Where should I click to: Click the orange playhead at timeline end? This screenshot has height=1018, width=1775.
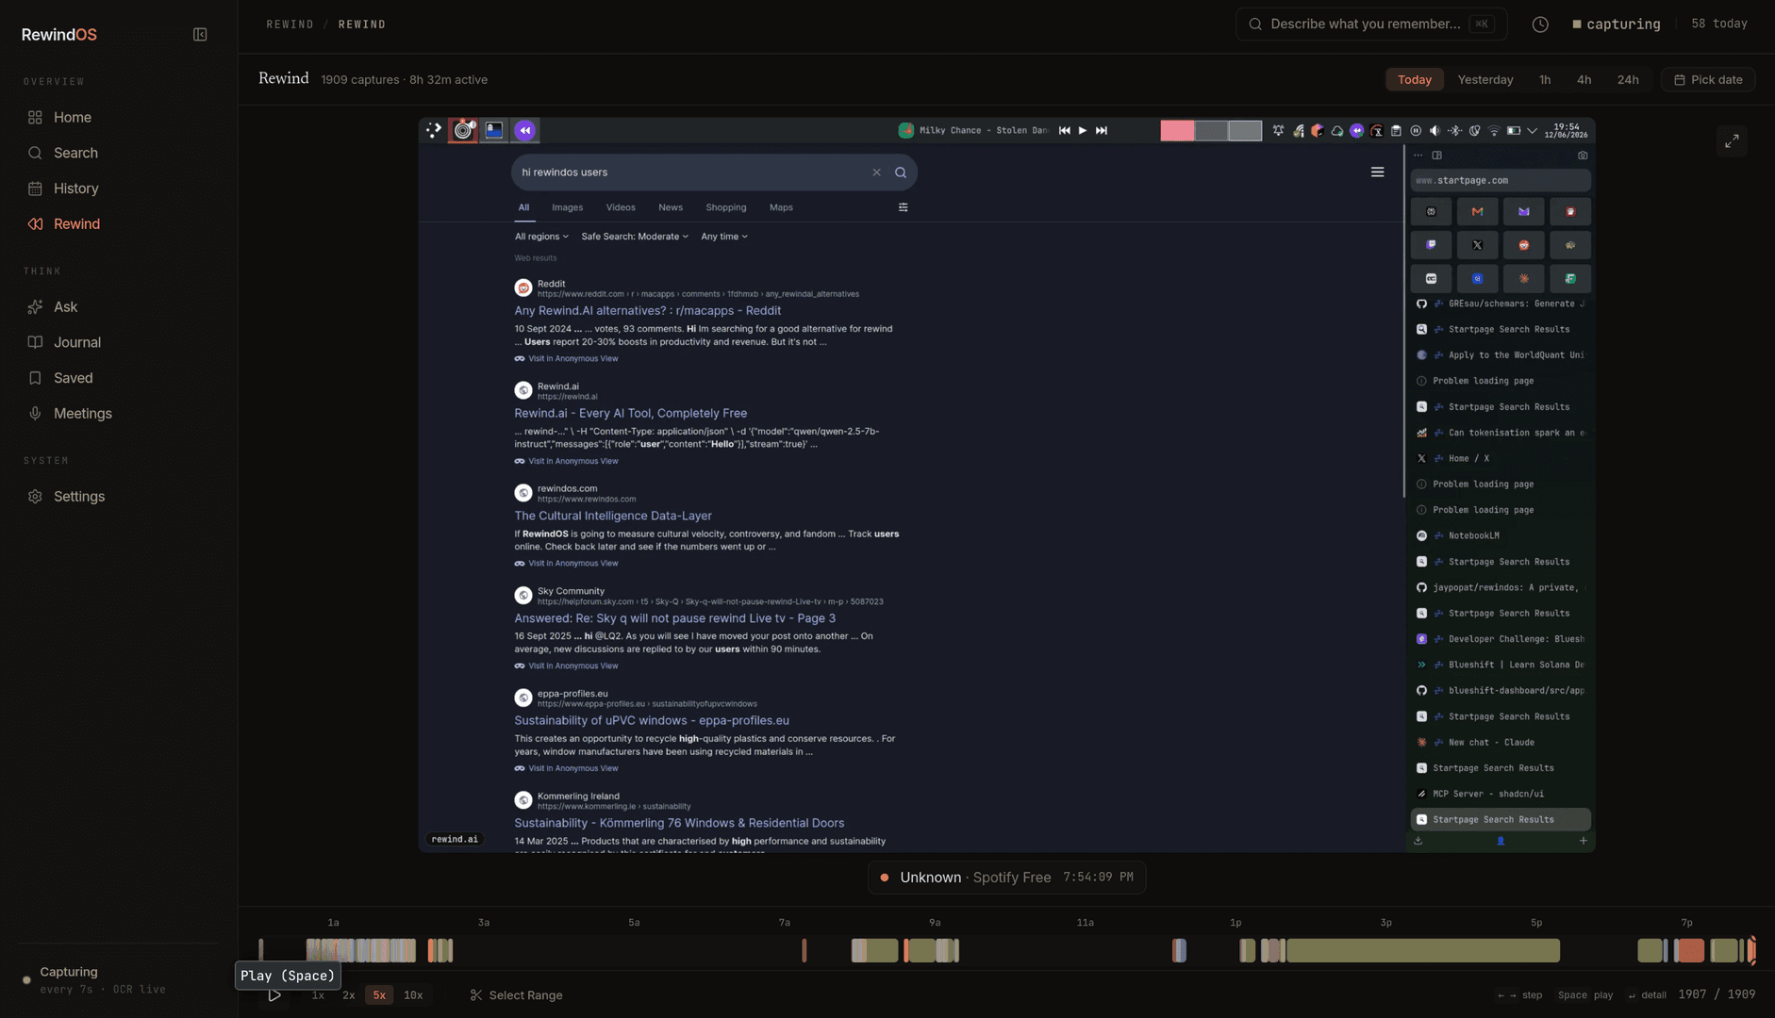coord(1752,950)
